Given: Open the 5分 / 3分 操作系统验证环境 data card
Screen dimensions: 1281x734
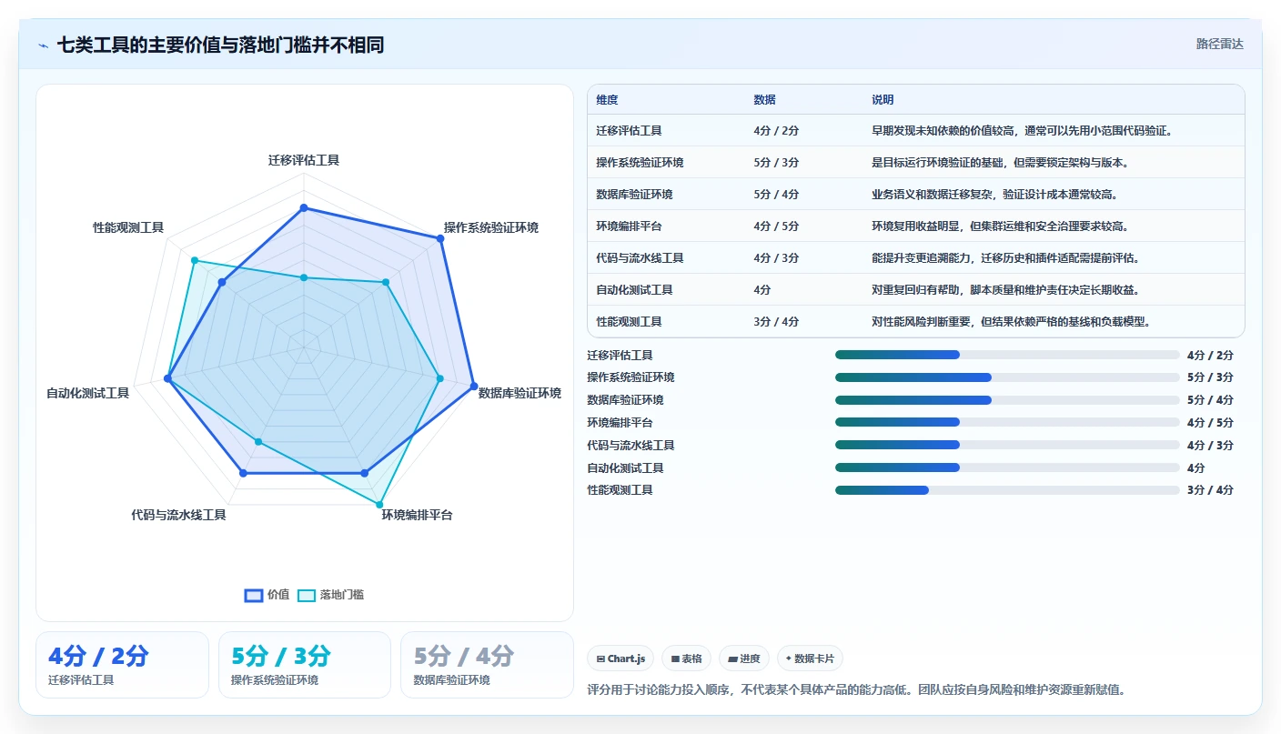Looking at the screenshot, I should [x=305, y=665].
